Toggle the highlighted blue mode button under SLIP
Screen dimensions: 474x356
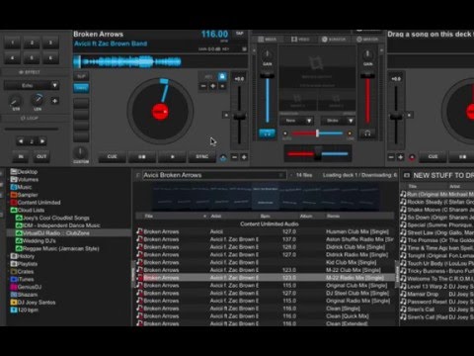pyautogui.click(x=81, y=88)
